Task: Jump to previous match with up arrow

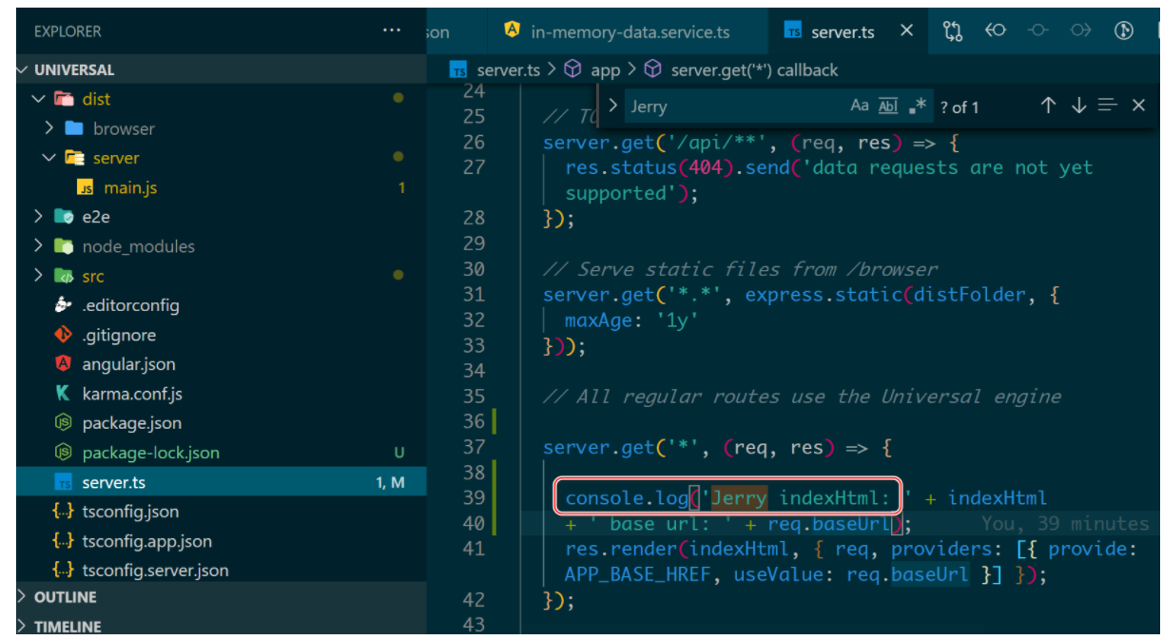Action: click(1048, 106)
